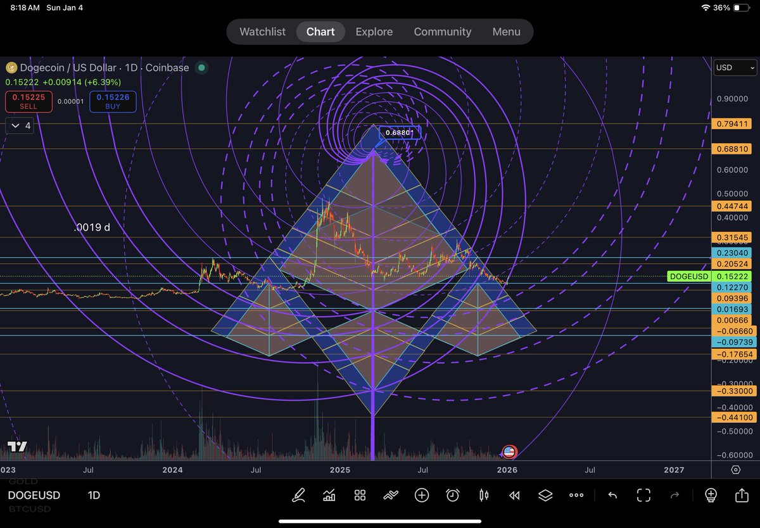Redo action with the forward arrow
760x528 pixels.
[x=674, y=495]
